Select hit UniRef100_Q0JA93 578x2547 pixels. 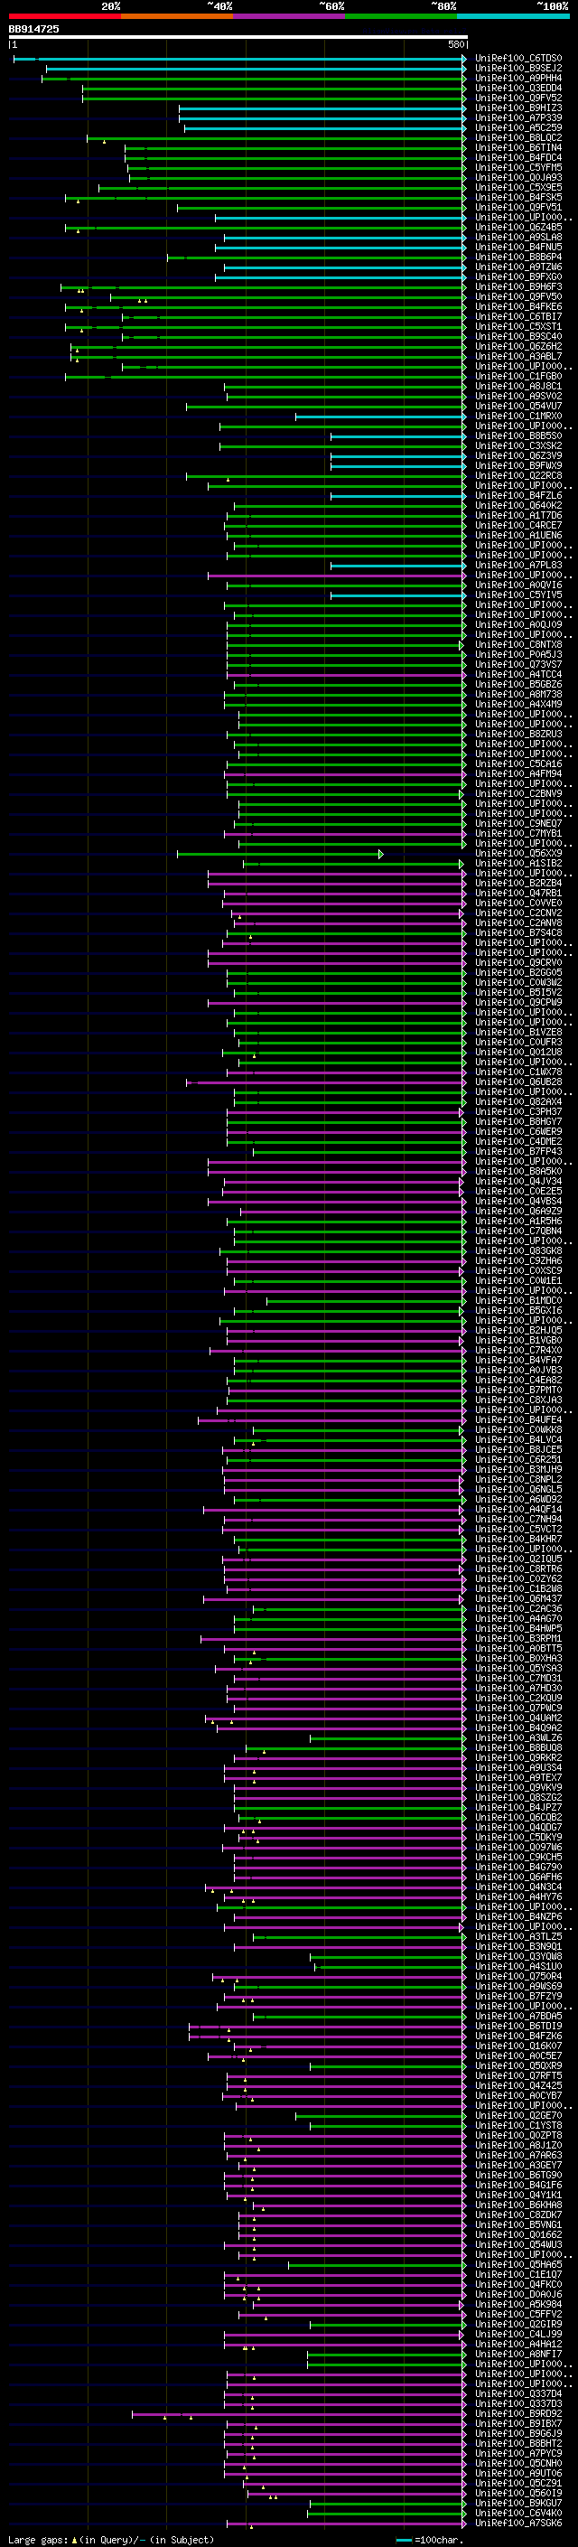(518, 178)
